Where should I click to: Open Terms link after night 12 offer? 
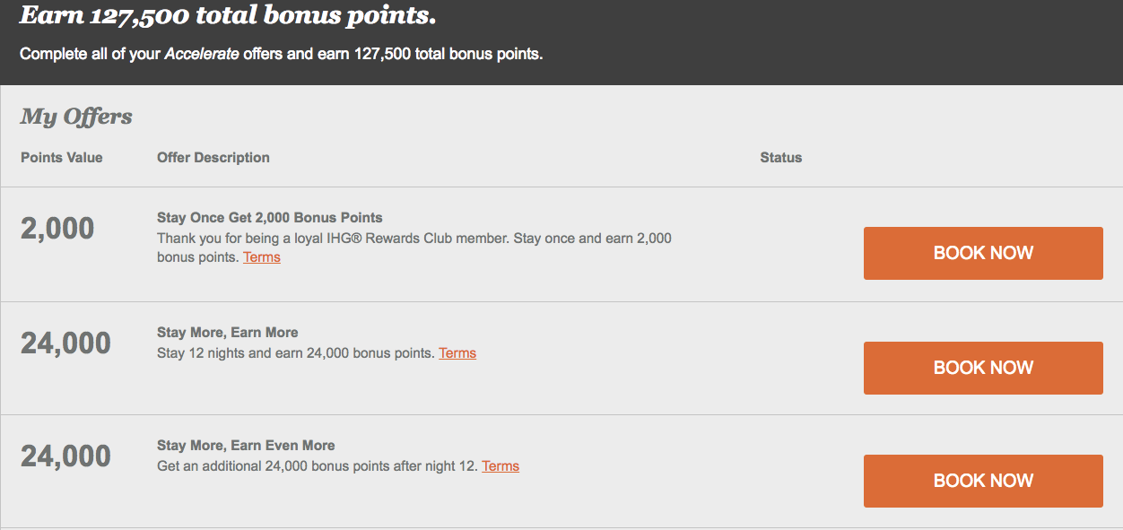point(500,466)
